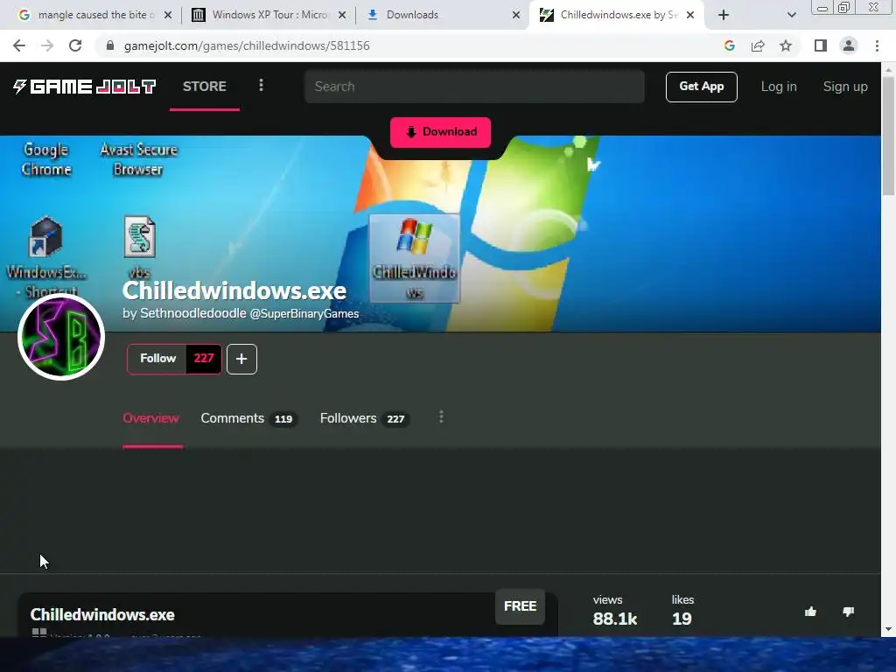Viewport: 896px width, 672px height.
Task: Go back to the previous page
Action: (19, 45)
